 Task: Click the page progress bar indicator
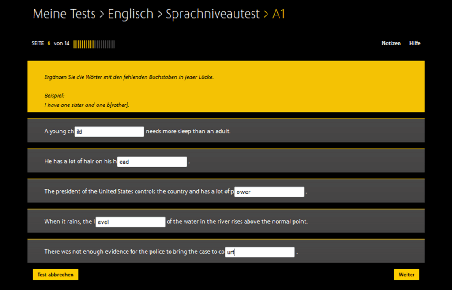tap(94, 44)
